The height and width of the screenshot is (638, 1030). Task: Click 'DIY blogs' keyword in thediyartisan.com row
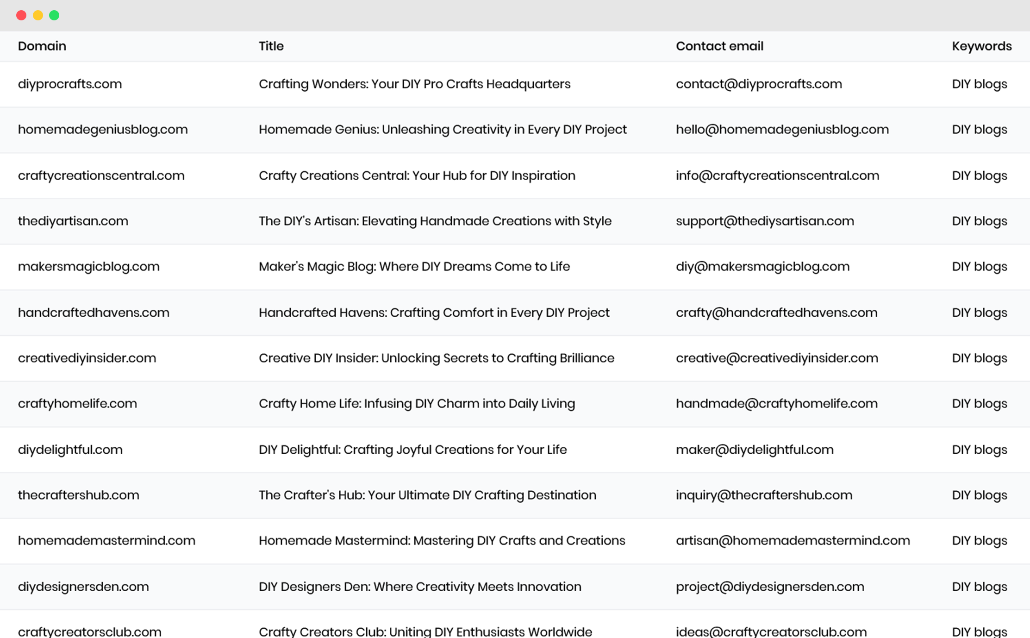point(980,221)
